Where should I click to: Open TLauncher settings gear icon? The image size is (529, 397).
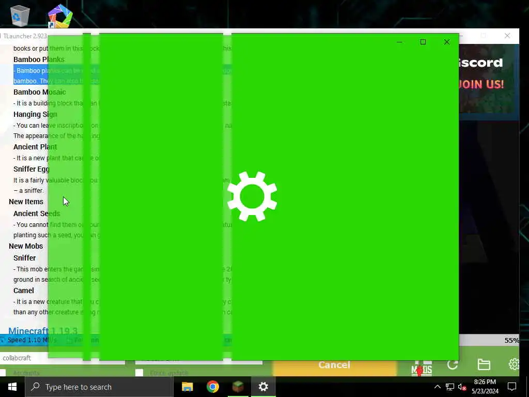(514, 364)
